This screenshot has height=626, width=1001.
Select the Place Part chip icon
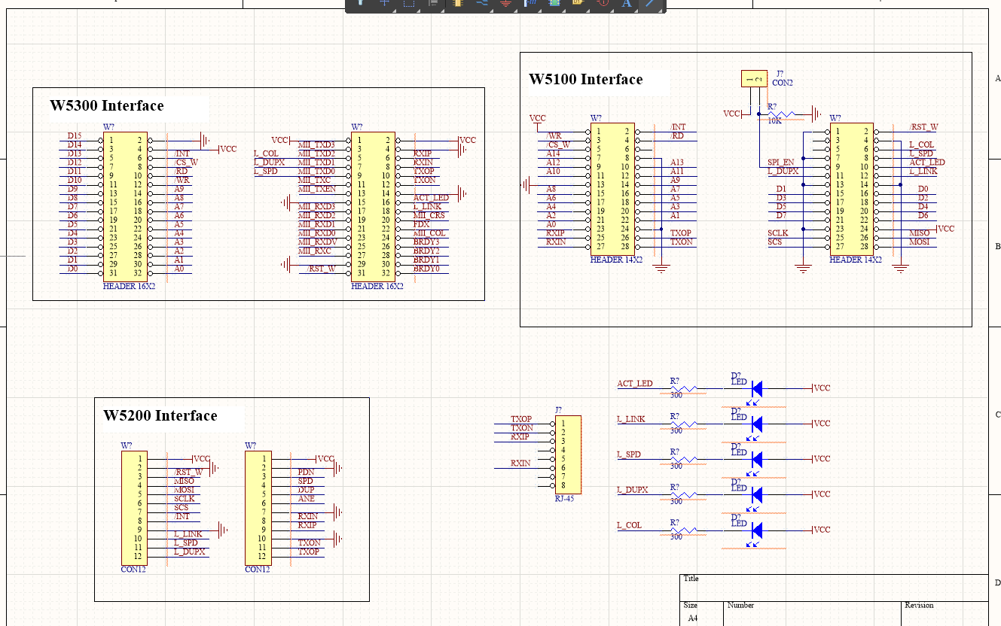coord(457,3)
